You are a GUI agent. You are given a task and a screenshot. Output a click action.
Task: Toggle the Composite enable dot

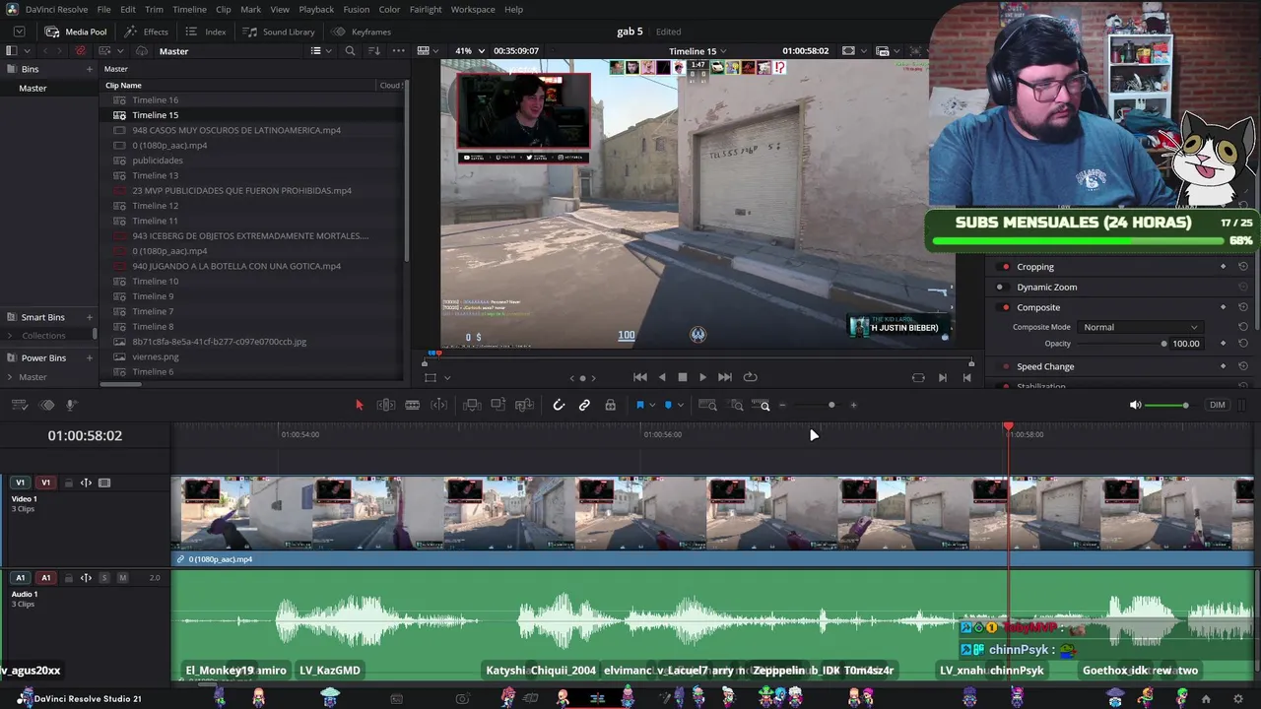[1005, 307]
